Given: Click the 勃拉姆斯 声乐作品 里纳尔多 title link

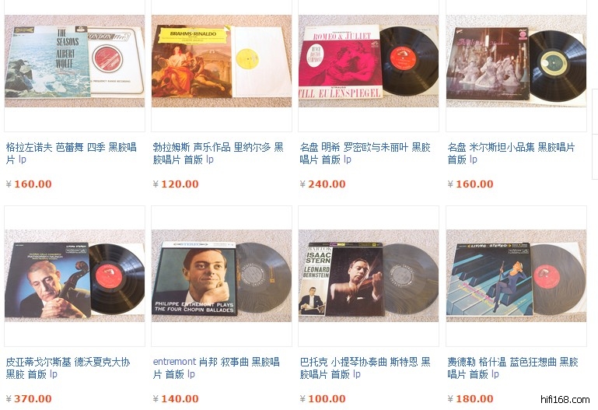Looking at the screenshot, I should (219, 153).
